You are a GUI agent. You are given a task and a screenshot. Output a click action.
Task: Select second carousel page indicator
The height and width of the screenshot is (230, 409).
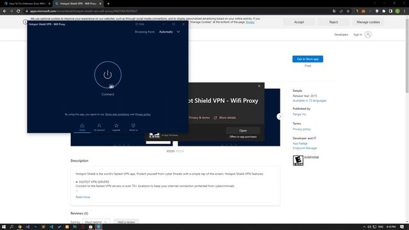pyautogui.click(x=180, y=151)
